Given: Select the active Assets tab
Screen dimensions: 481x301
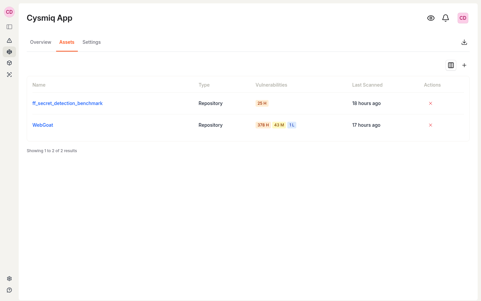Looking at the screenshot, I should [67, 42].
